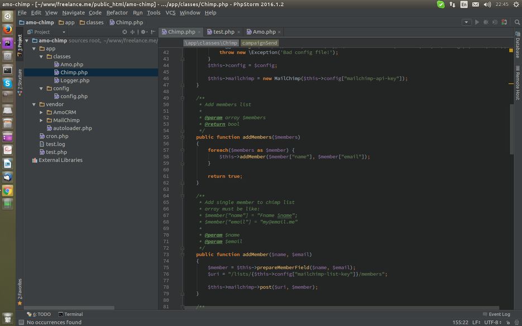Screen dimensions: 522x326
Task: Click the Project panel horizontal scrollbar
Action: [69, 308]
